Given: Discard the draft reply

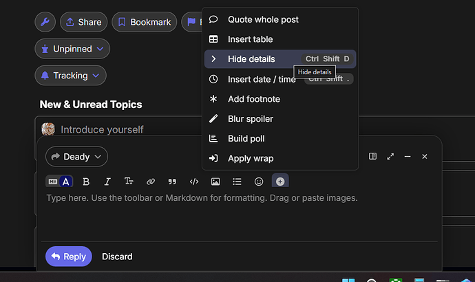Looking at the screenshot, I should (x=117, y=257).
